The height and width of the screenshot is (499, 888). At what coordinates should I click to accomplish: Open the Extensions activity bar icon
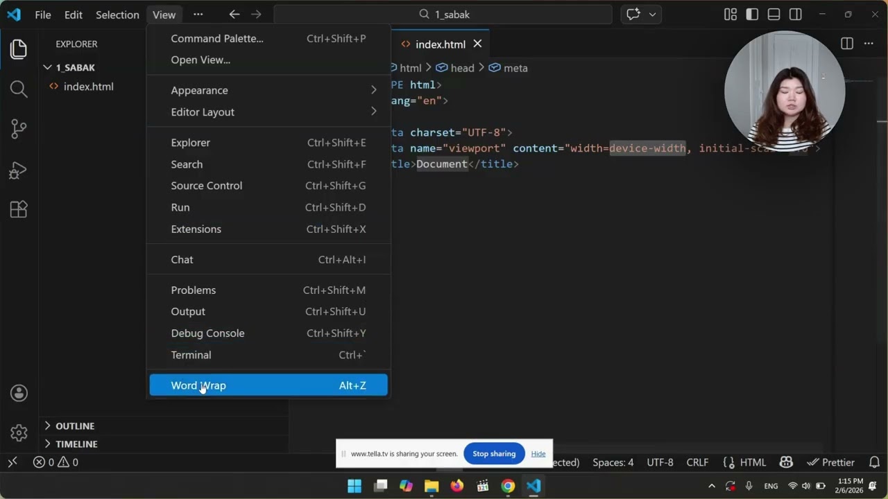pyautogui.click(x=19, y=209)
